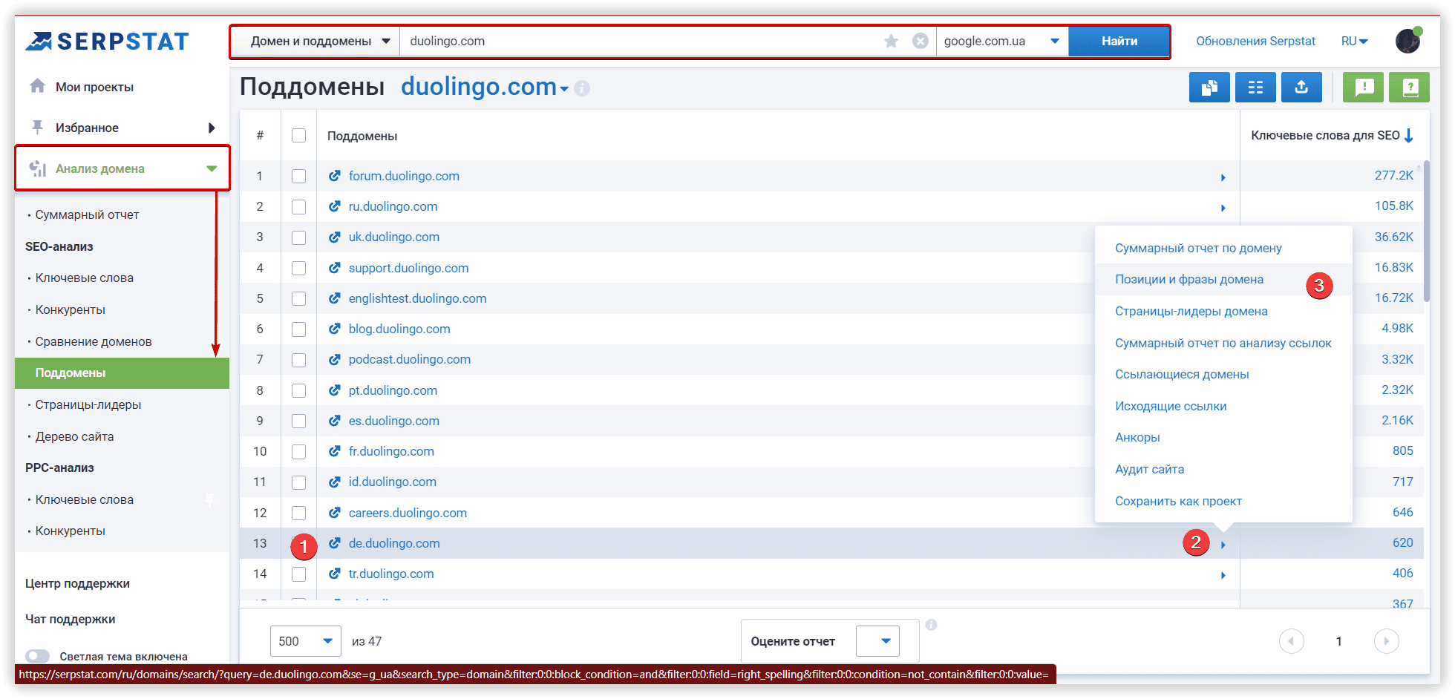The width and height of the screenshot is (1455, 699).
Task: Collapse the Анализ домена section
Action: (212, 168)
